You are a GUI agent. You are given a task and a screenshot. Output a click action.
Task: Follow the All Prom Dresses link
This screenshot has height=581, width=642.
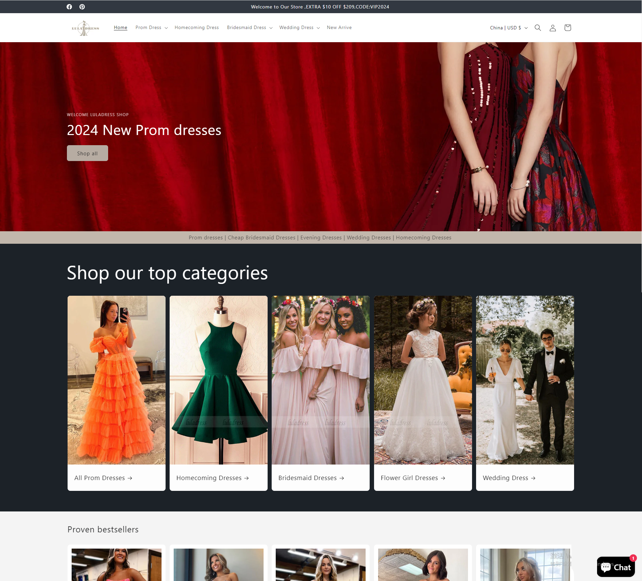(103, 478)
